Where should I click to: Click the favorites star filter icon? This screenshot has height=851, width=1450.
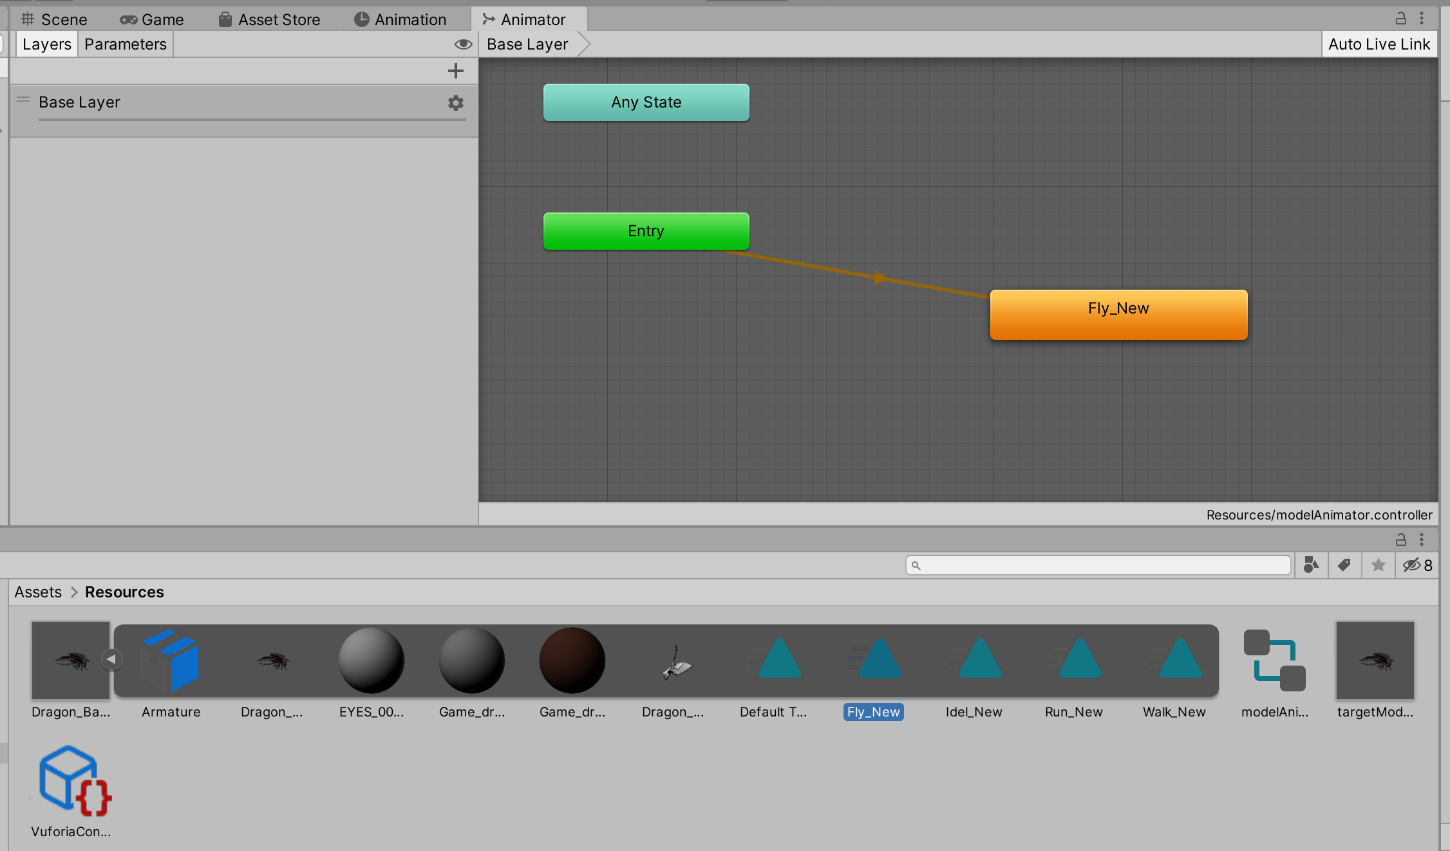pos(1379,565)
